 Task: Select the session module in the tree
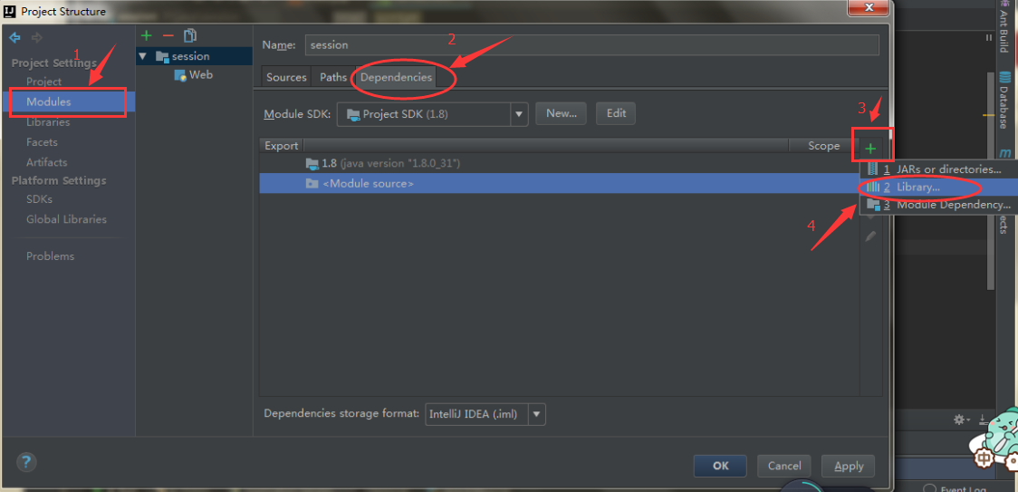tap(195, 56)
